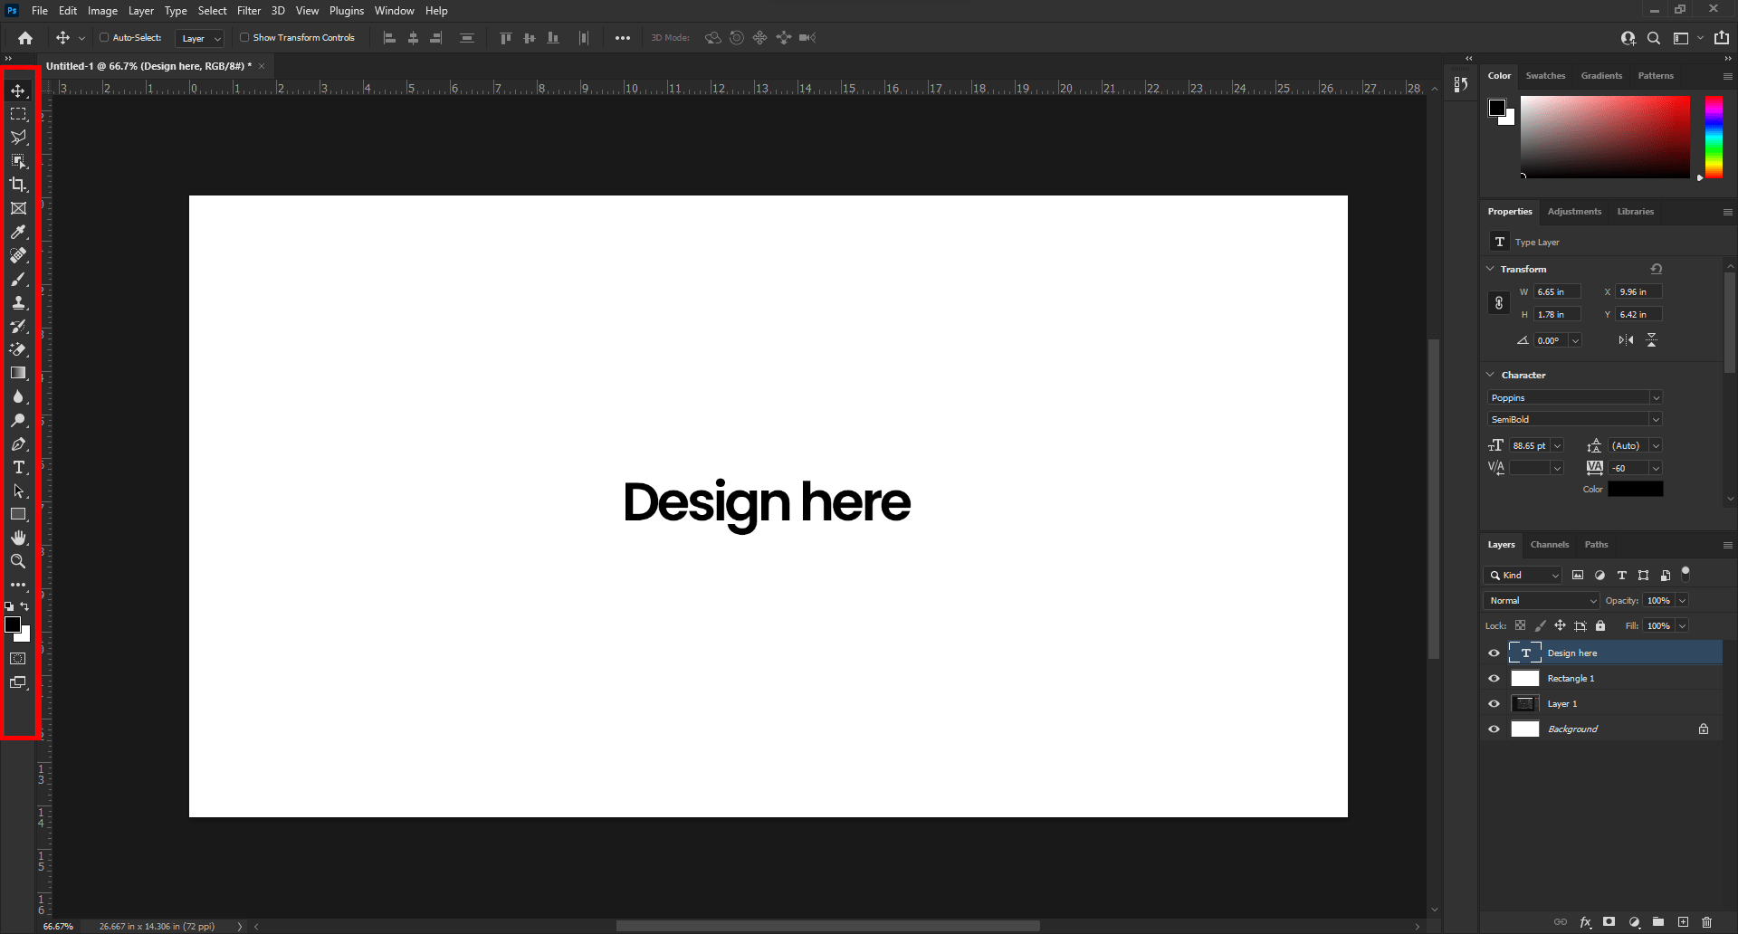Viewport: 1738px width, 934px height.
Task: Open the Window menu
Action: tap(394, 11)
